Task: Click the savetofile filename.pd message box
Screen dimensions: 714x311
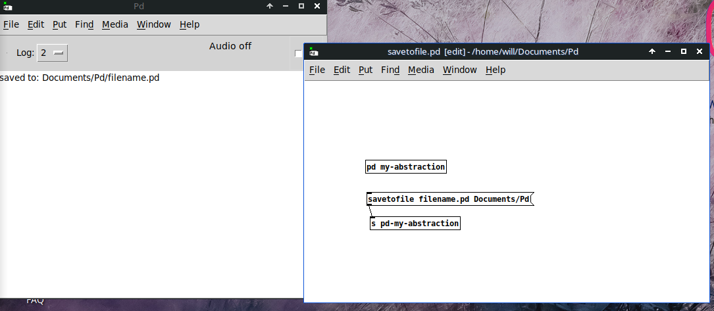Action: 449,199
